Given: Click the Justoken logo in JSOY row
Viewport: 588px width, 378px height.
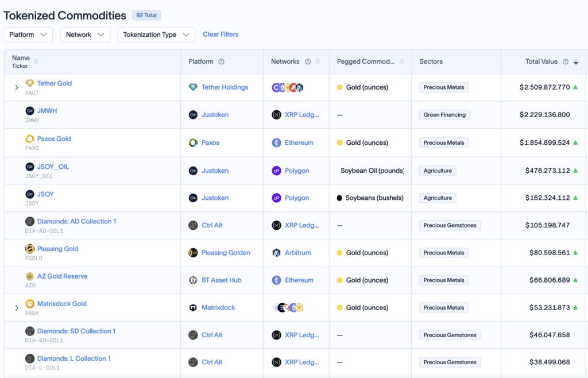Looking at the screenshot, I should click(x=193, y=198).
